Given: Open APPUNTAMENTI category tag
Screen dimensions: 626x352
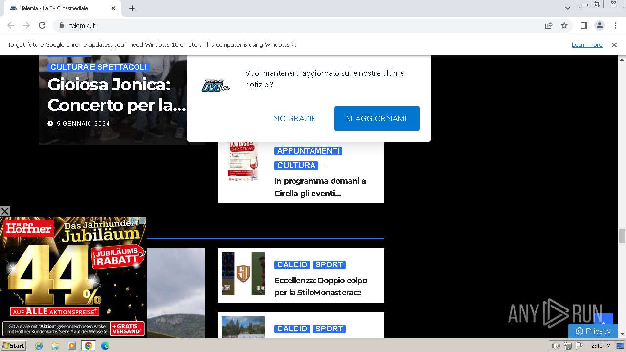Looking at the screenshot, I should pos(308,151).
